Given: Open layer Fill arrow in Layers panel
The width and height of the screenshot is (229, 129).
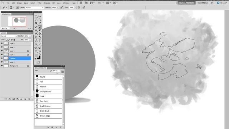Looking at the screenshot, I should 30,40.
